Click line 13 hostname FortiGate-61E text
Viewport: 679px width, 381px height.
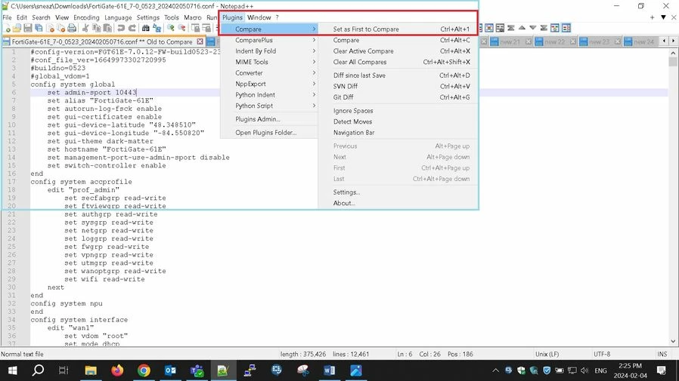coord(107,149)
